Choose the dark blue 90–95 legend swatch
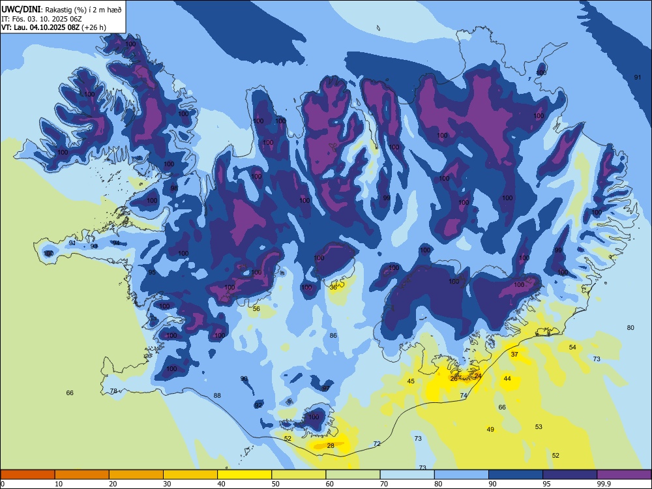The width and height of the screenshot is (652, 489). [516, 475]
